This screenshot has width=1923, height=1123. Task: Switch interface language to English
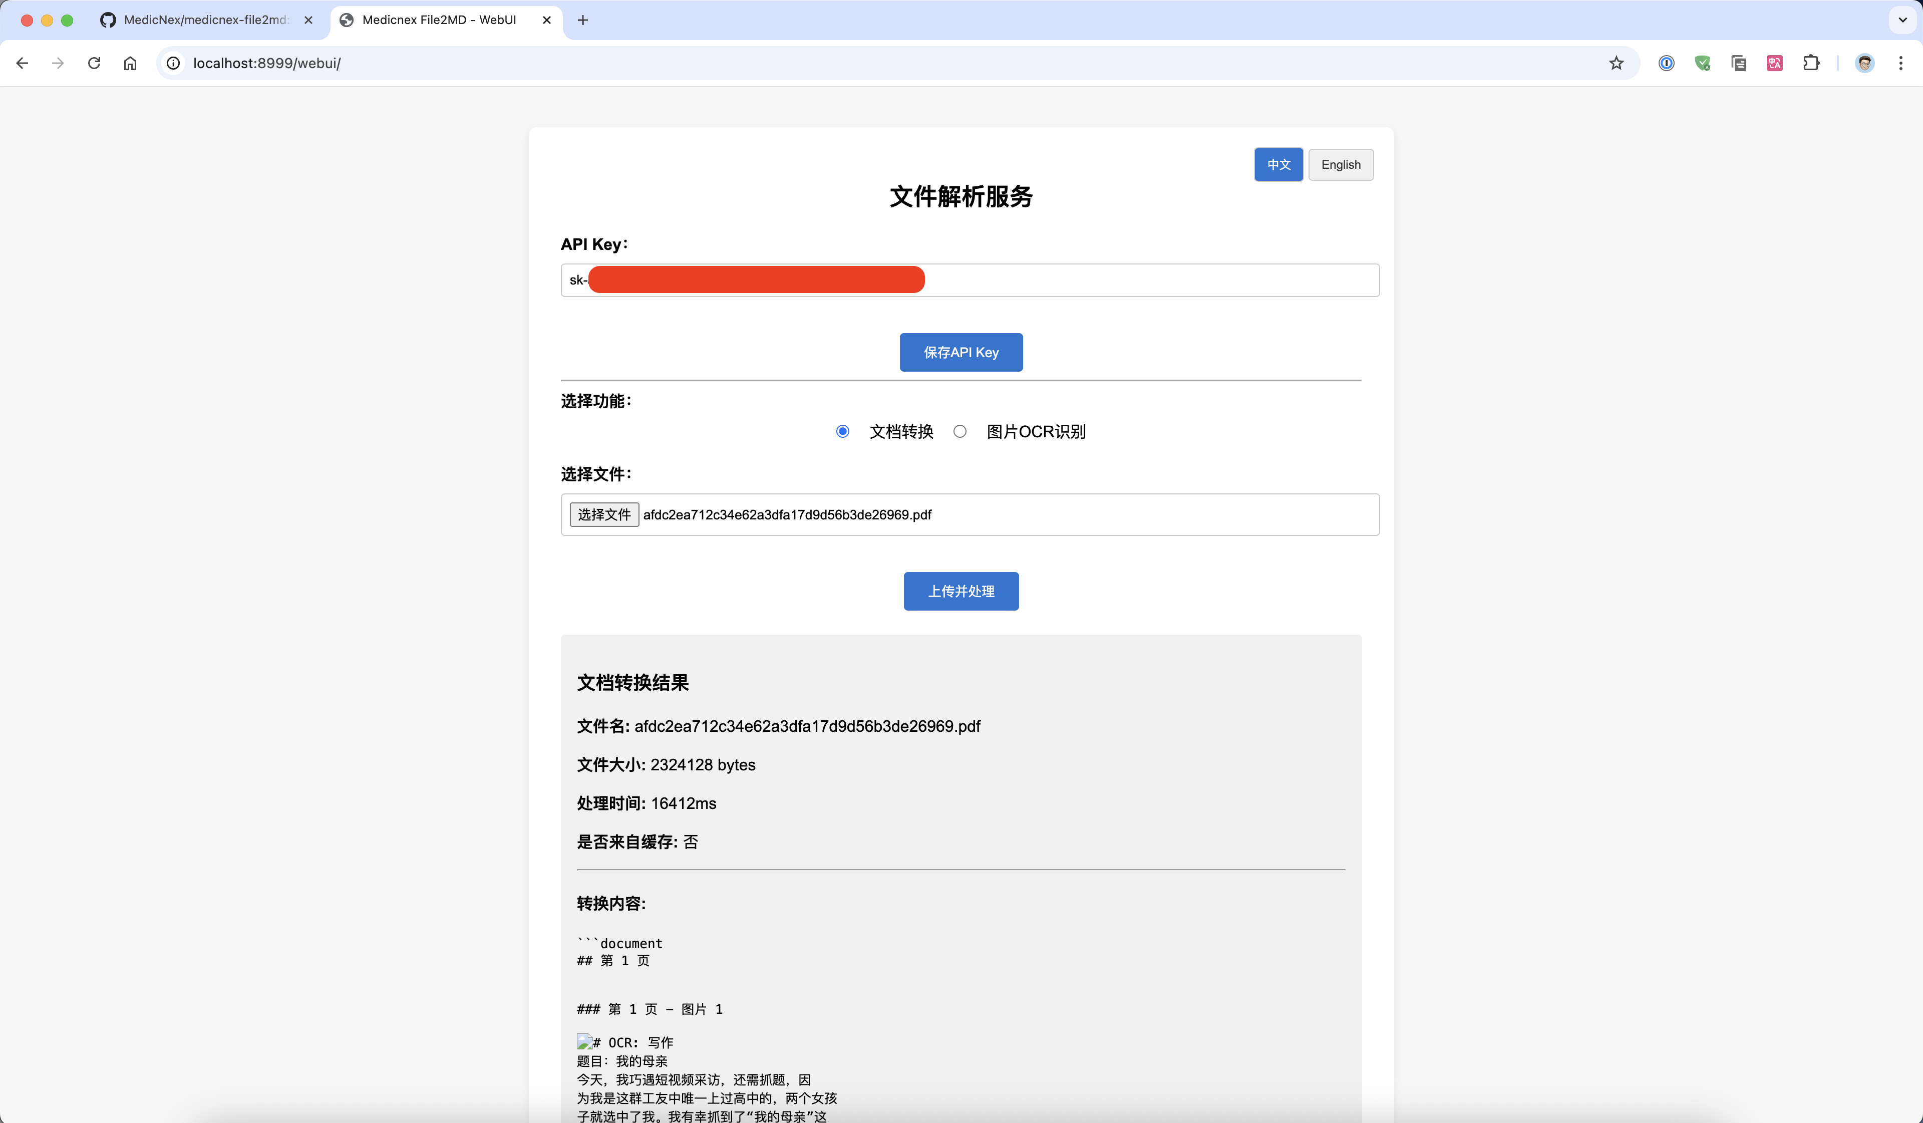click(x=1341, y=165)
